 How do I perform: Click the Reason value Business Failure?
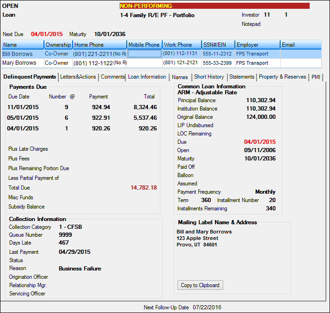coord(80,269)
